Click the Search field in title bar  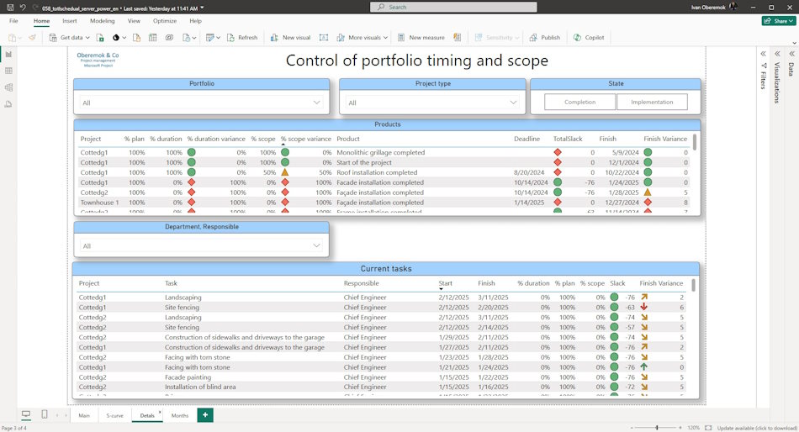point(453,7)
